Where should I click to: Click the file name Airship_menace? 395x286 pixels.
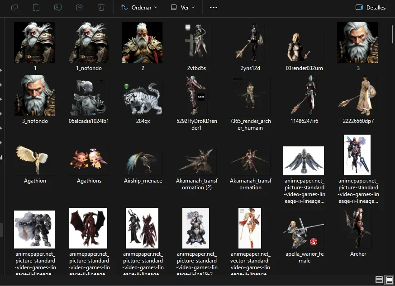pos(143,181)
